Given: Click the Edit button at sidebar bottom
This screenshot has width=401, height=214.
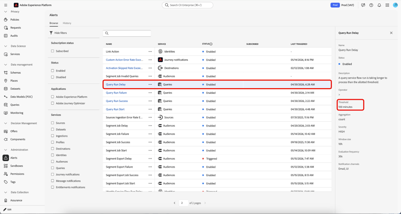Looking at the screenshot, I should pos(7,209).
